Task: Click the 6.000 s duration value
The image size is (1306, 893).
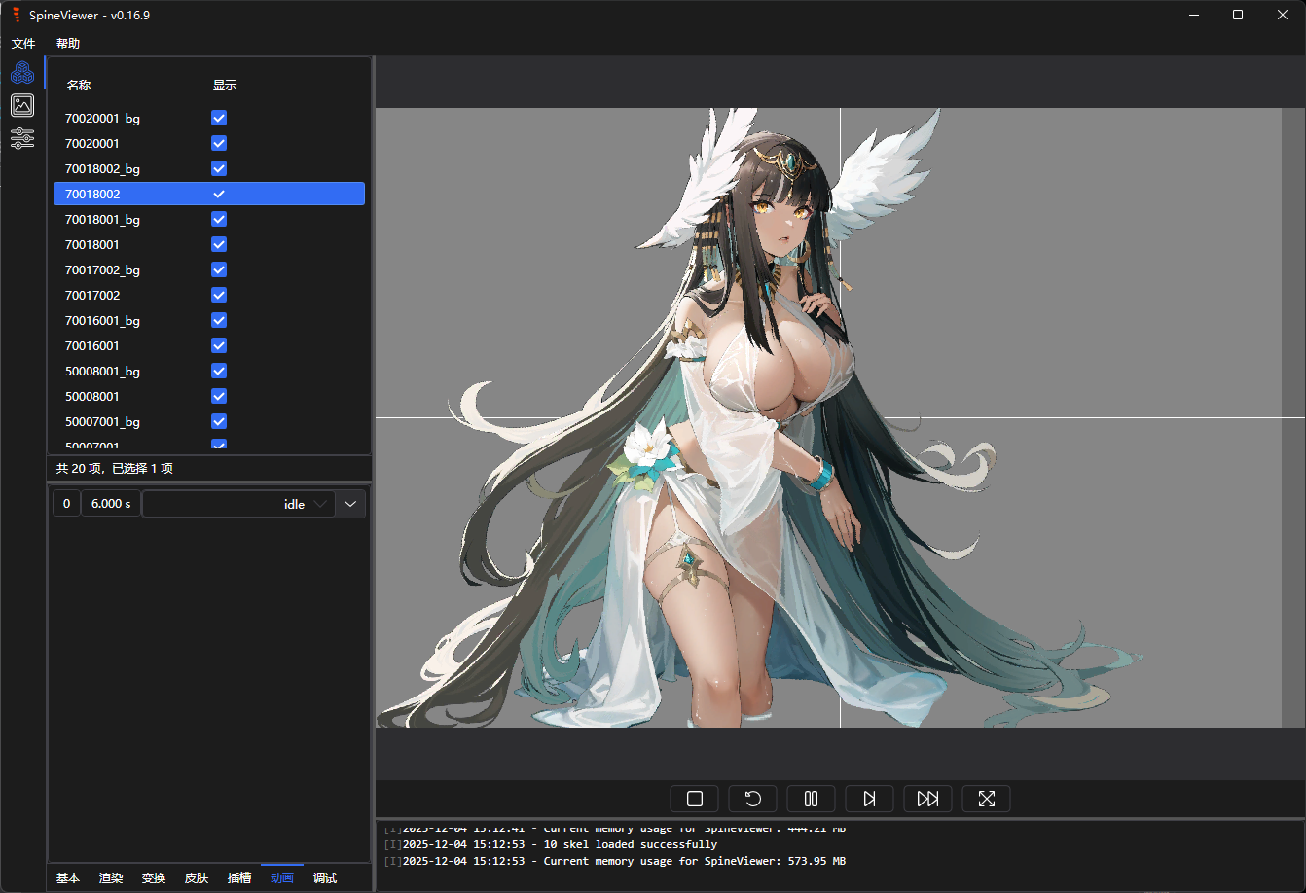Action: pos(111,504)
